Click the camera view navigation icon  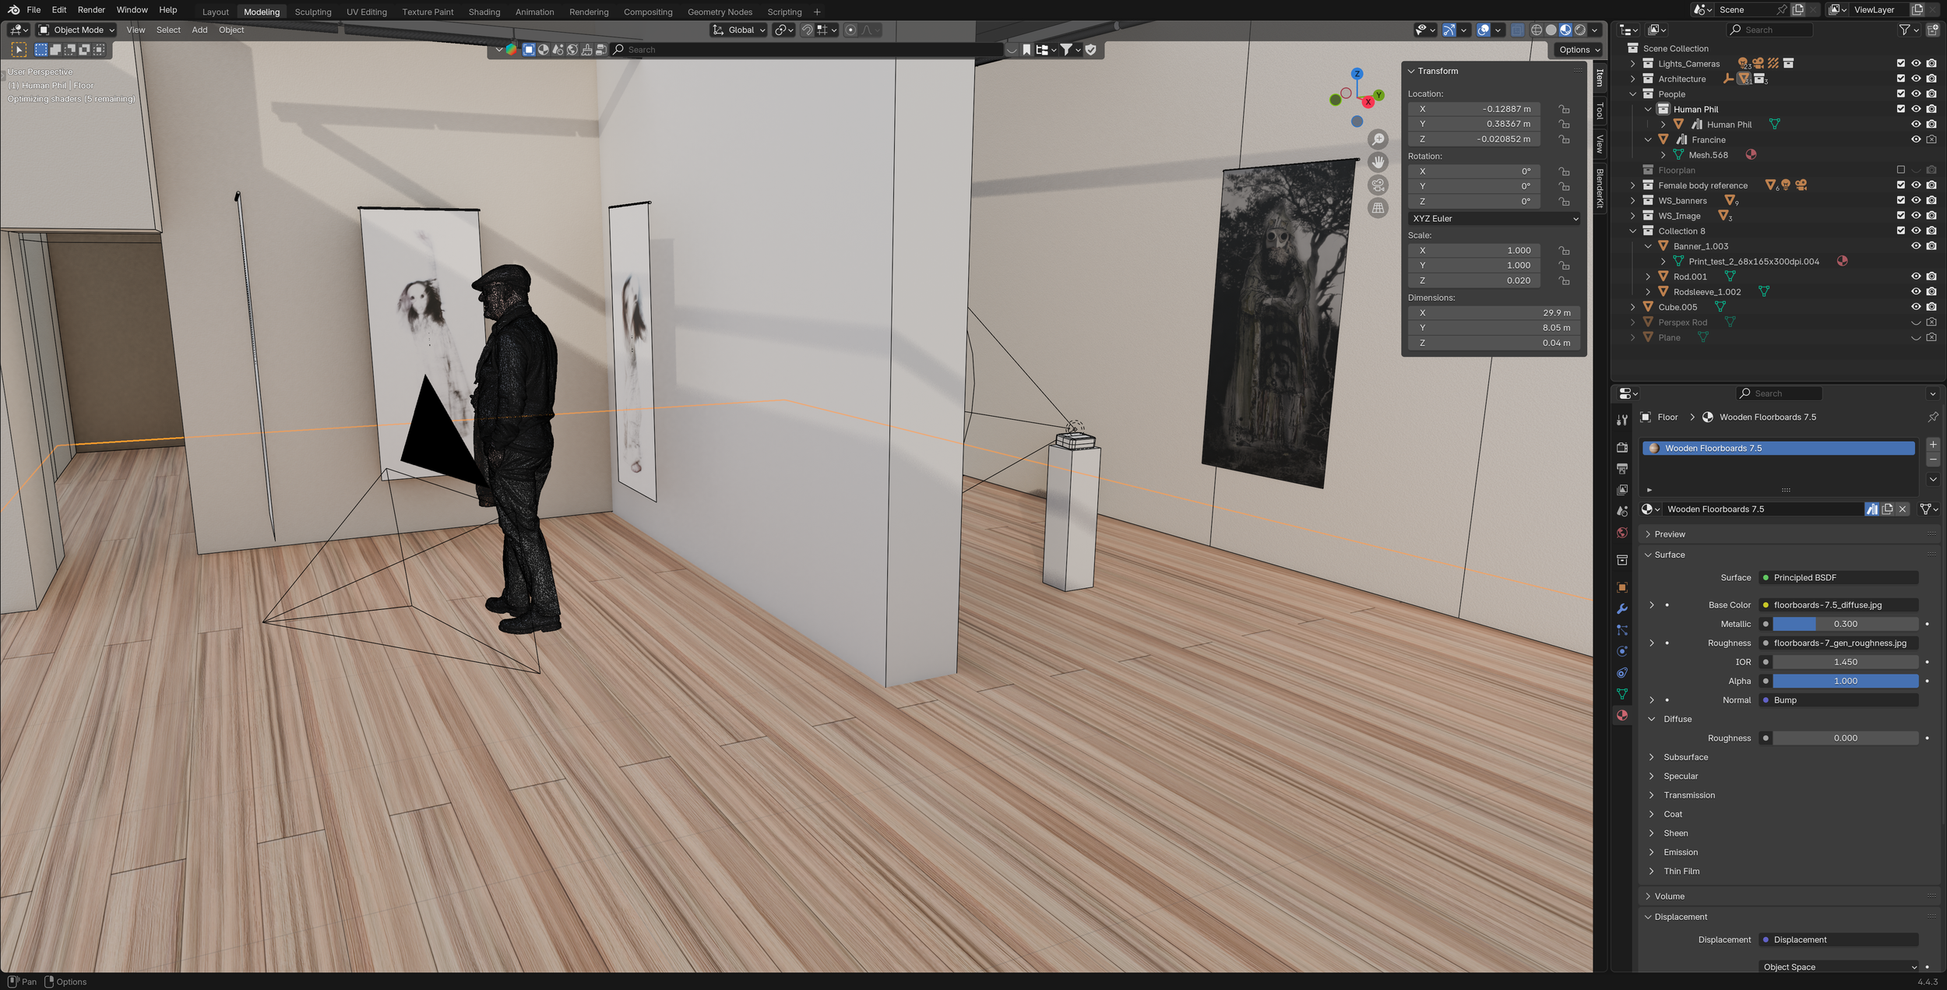coord(1378,185)
